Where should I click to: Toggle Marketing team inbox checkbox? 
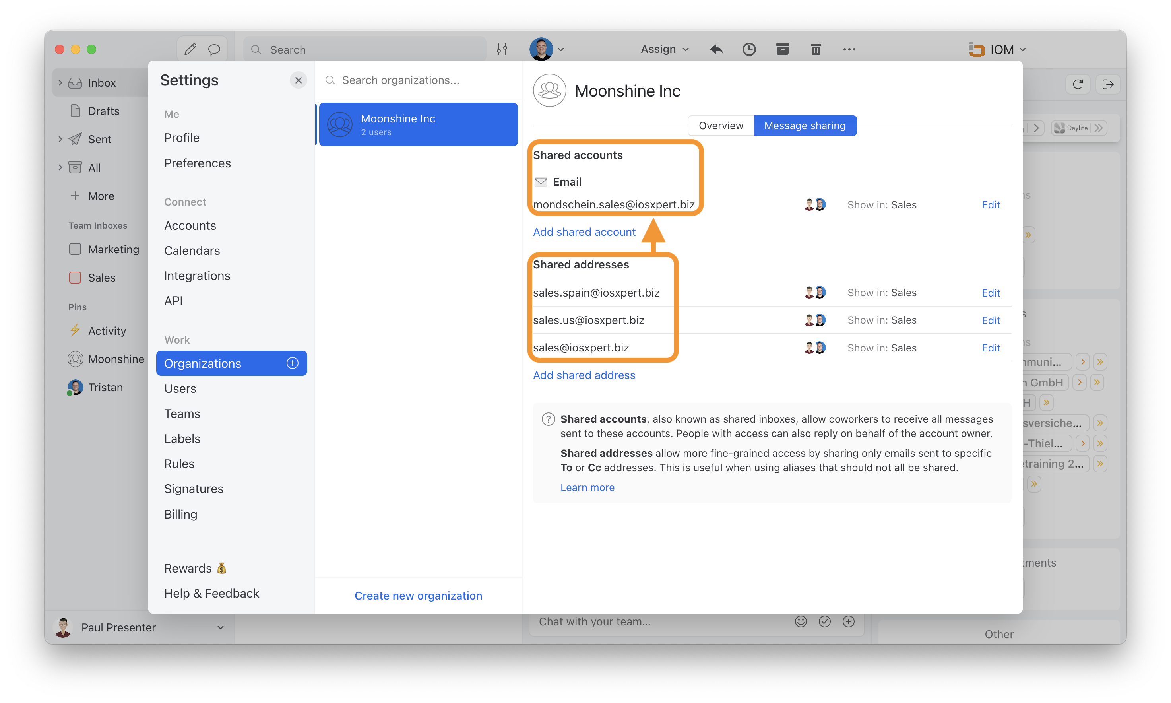tap(75, 249)
